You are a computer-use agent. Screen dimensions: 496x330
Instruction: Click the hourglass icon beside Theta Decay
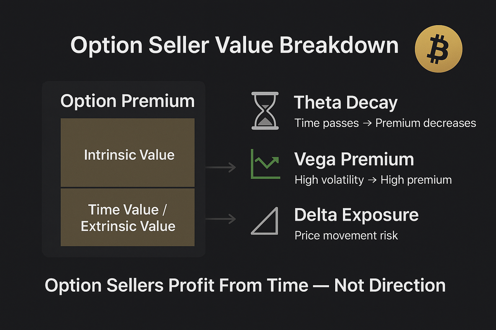pos(265,110)
